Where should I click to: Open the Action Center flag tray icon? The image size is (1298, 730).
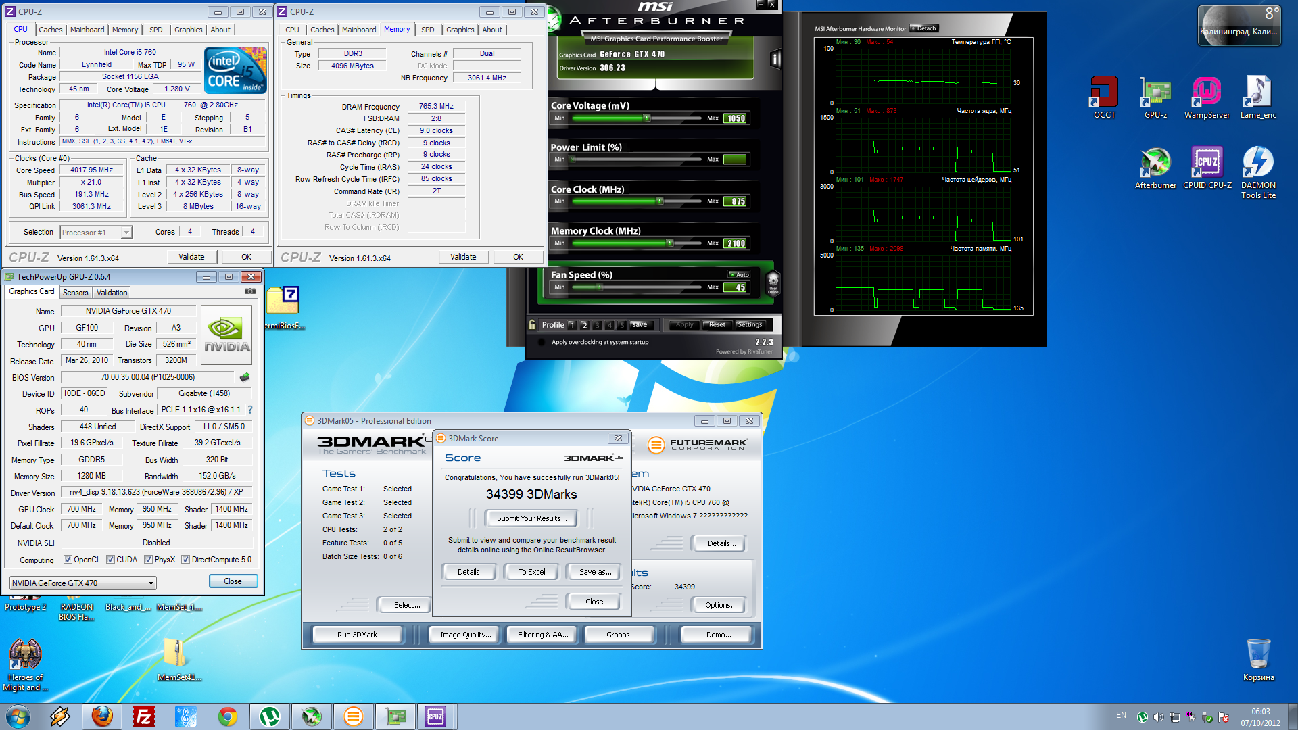(1224, 717)
